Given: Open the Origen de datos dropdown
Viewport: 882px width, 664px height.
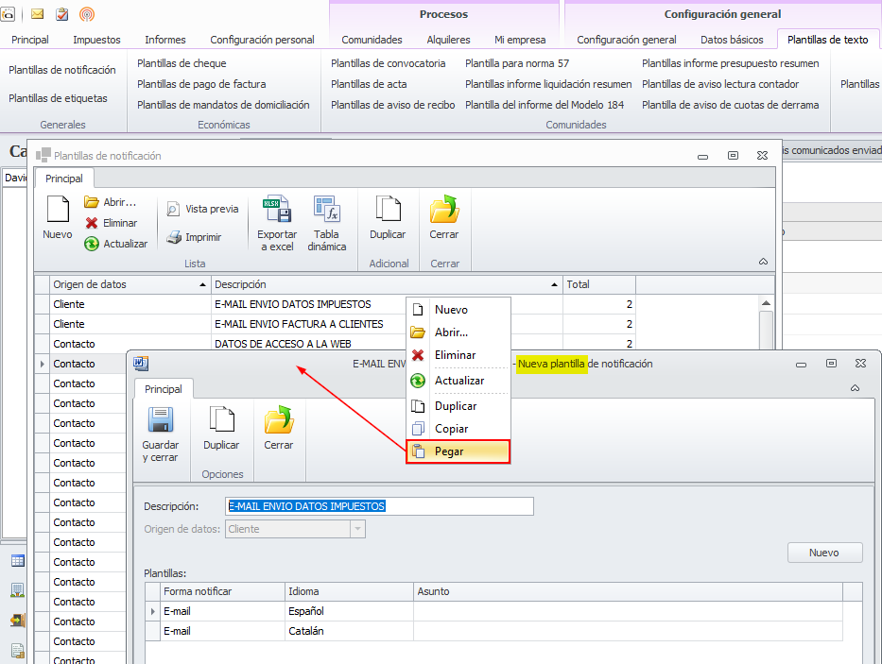Looking at the screenshot, I should (357, 529).
